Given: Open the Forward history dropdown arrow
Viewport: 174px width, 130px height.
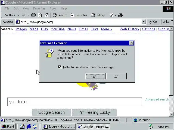Looking at the screenshot, I should [x=28, y=15].
